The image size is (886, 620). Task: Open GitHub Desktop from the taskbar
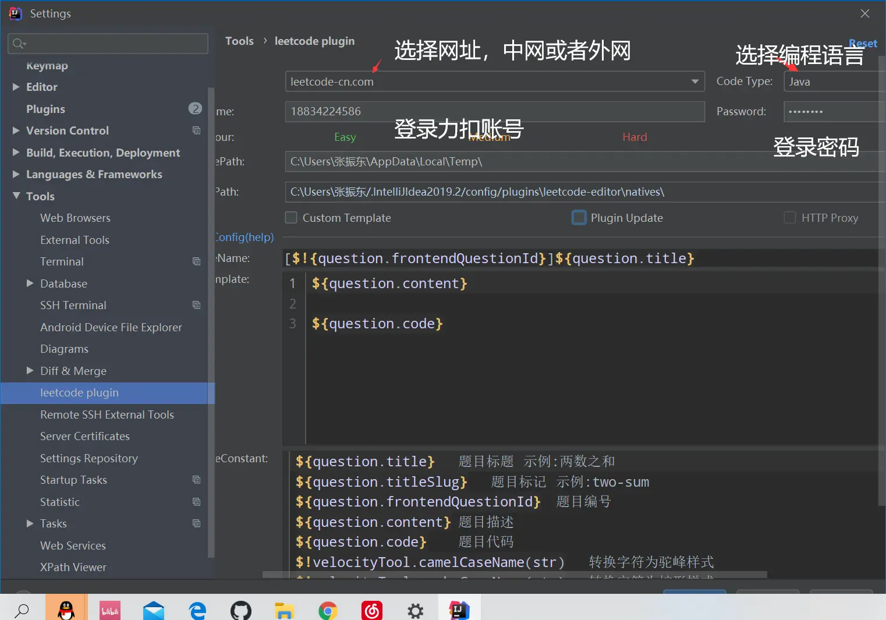pos(241,610)
